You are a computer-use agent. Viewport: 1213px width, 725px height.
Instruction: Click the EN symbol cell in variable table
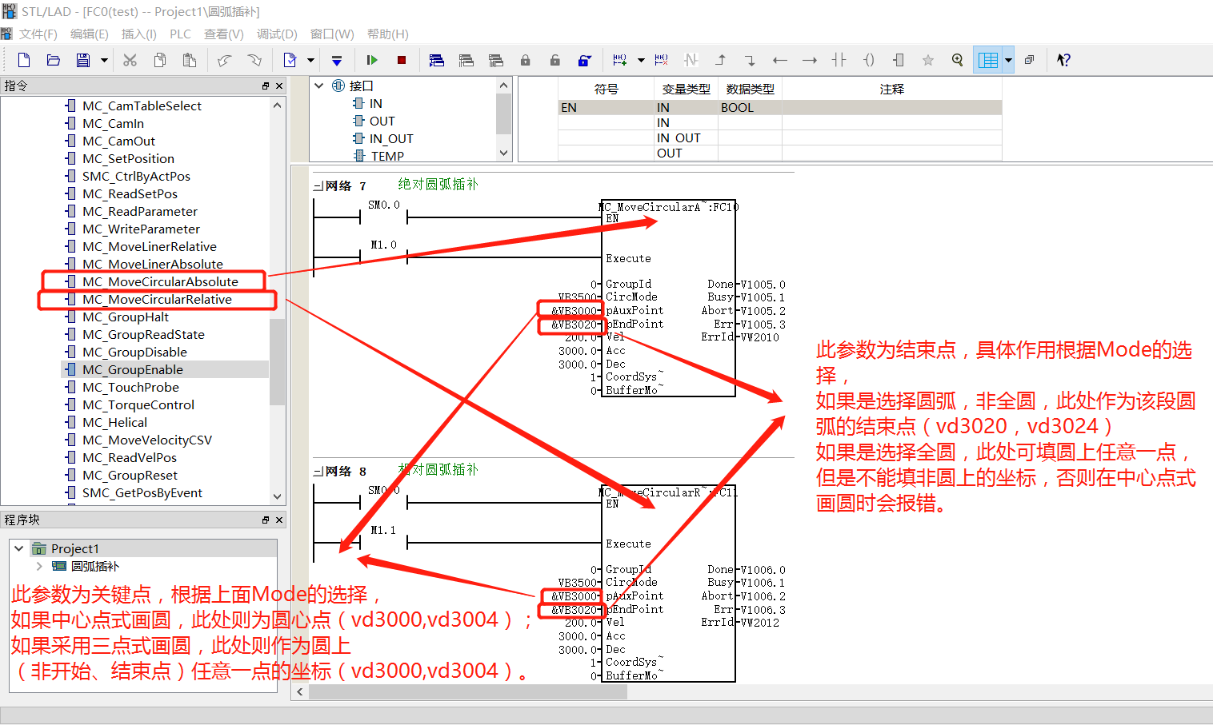(x=606, y=107)
